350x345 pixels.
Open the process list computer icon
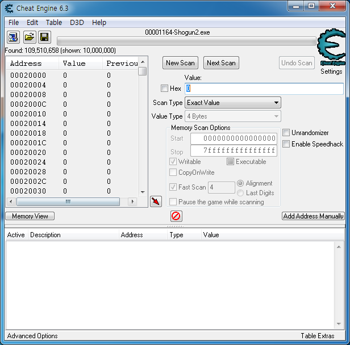13,37
